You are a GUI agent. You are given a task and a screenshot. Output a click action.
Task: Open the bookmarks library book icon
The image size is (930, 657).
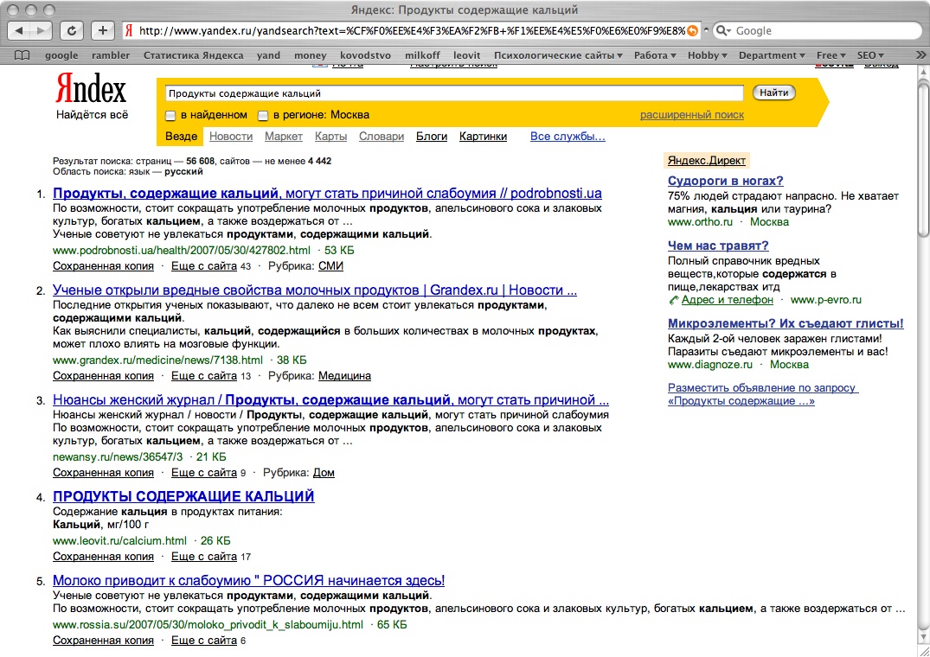pos(23,55)
